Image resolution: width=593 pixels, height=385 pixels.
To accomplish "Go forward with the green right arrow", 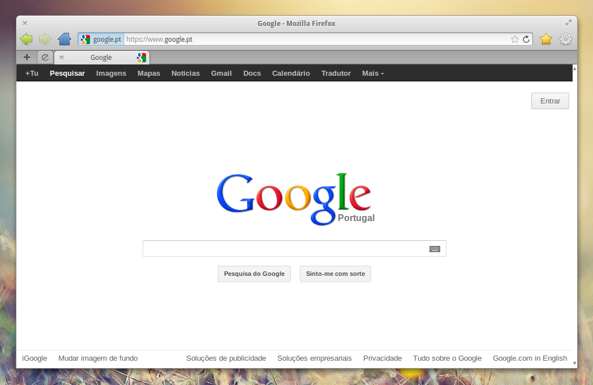I will pyautogui.click(x=45, y=39).
